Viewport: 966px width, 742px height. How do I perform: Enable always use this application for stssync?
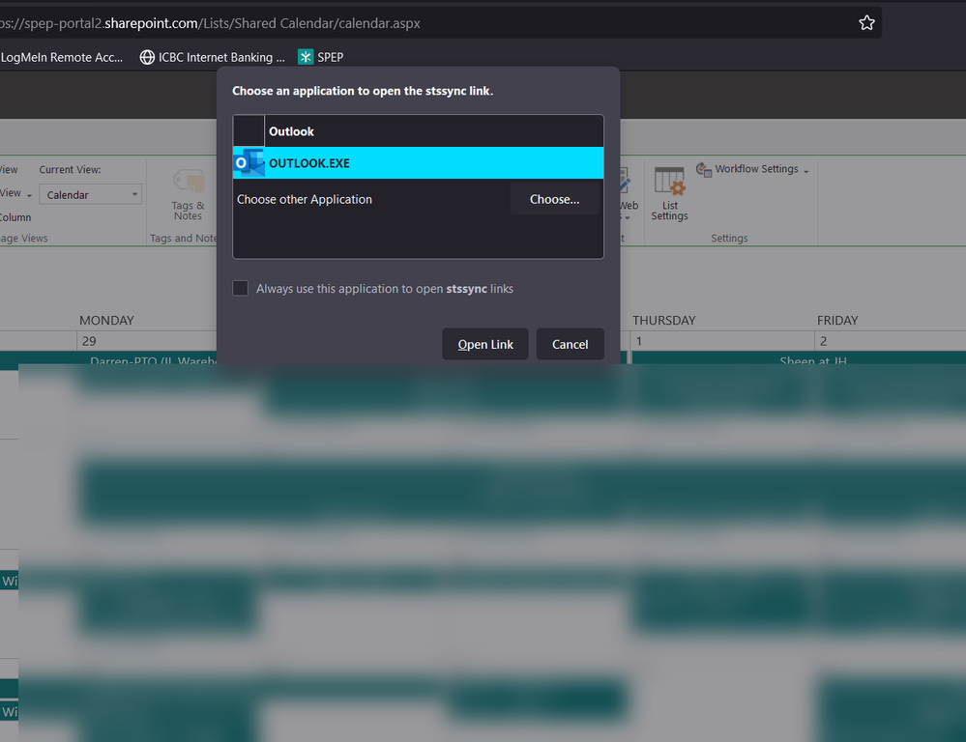pyautogui.click(x=240, y=288)
